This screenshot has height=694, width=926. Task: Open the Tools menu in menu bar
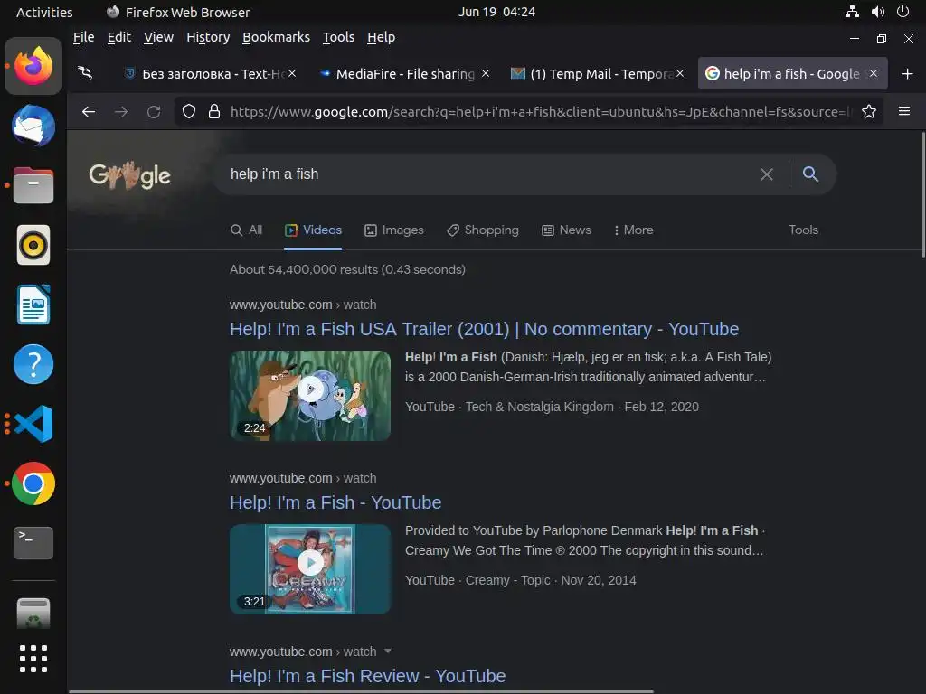pos(338,37)
